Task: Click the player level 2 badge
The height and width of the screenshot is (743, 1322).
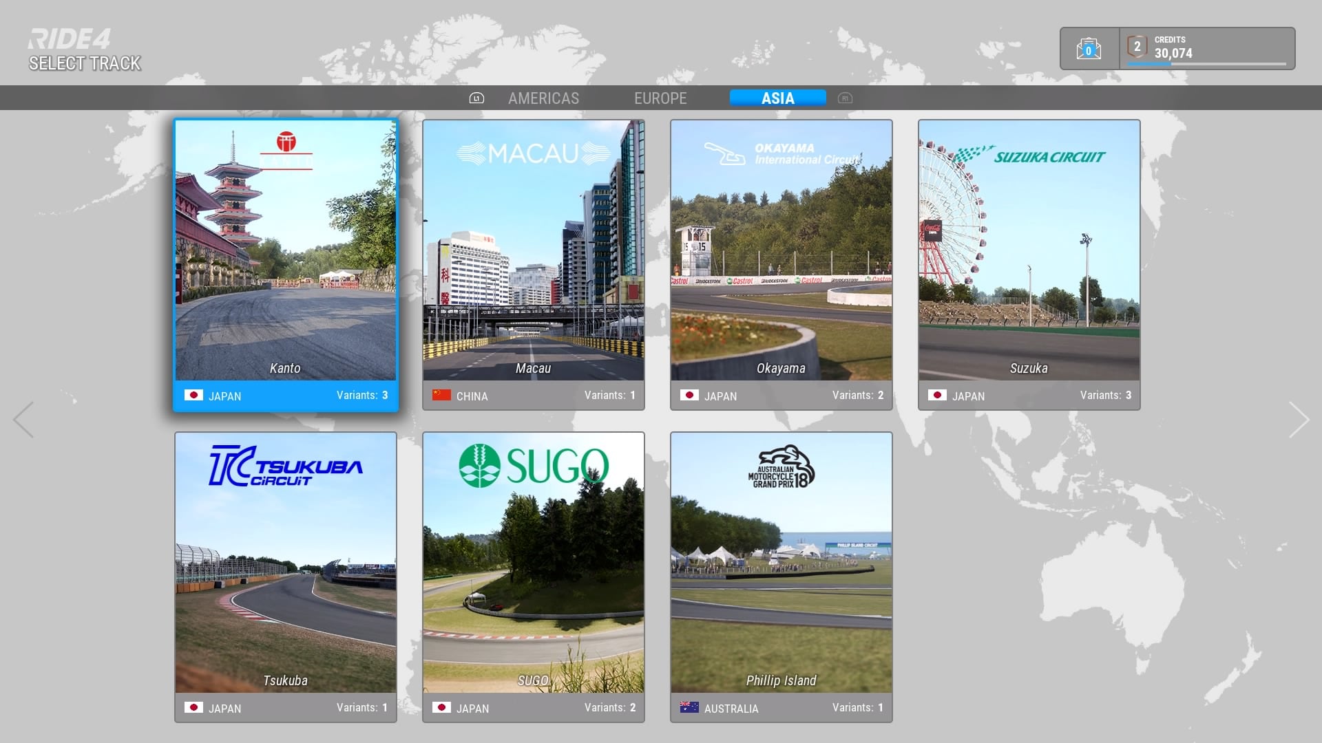Action: [1137, 47]
